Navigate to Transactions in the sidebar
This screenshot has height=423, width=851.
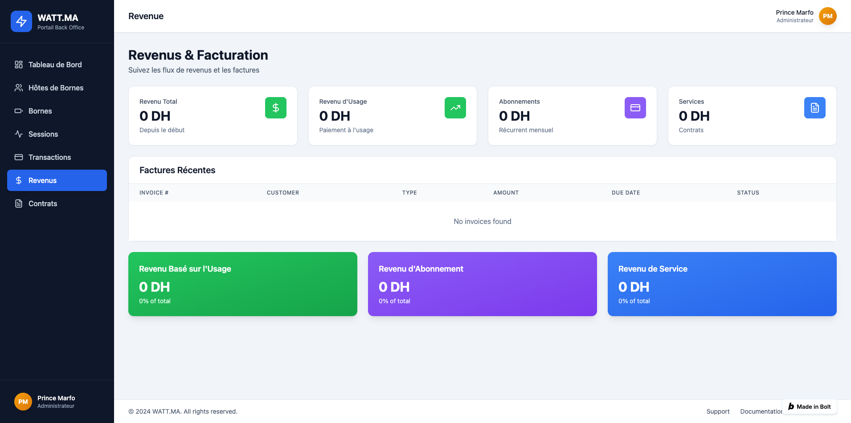coord(49,157)
